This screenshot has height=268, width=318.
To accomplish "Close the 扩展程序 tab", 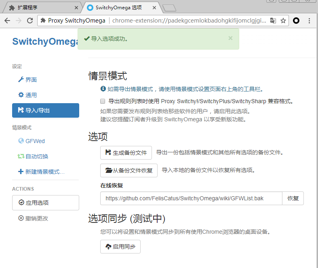I will tap(76, 8).
